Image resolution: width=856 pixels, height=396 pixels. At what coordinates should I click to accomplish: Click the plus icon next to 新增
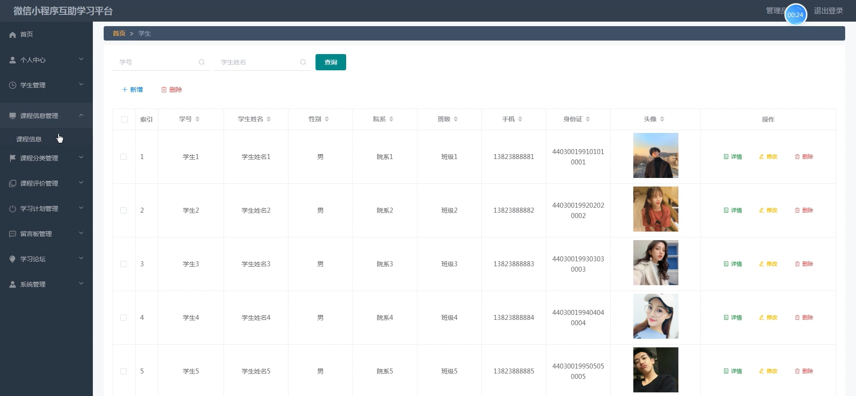tap(125, 90)
